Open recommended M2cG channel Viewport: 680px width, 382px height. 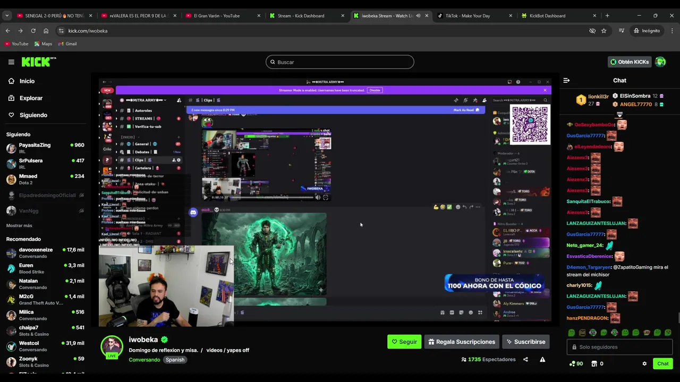(45, 300)
